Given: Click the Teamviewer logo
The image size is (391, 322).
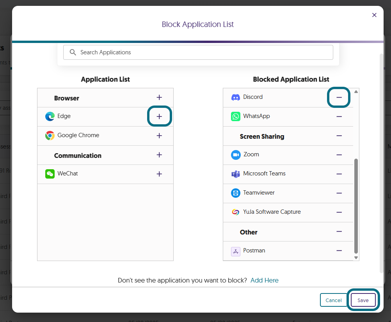Looking at the screenshot, I should click(235, 193).
